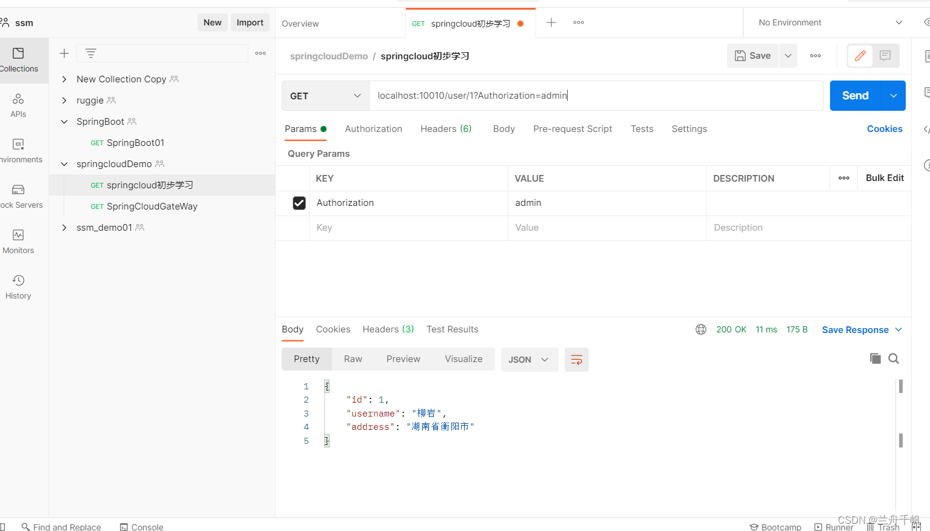Click the network globe icon
This screenshot has width=930, height=531.
click(701, 329)
